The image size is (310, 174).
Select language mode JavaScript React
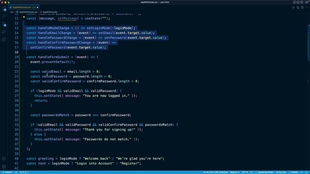264,172
